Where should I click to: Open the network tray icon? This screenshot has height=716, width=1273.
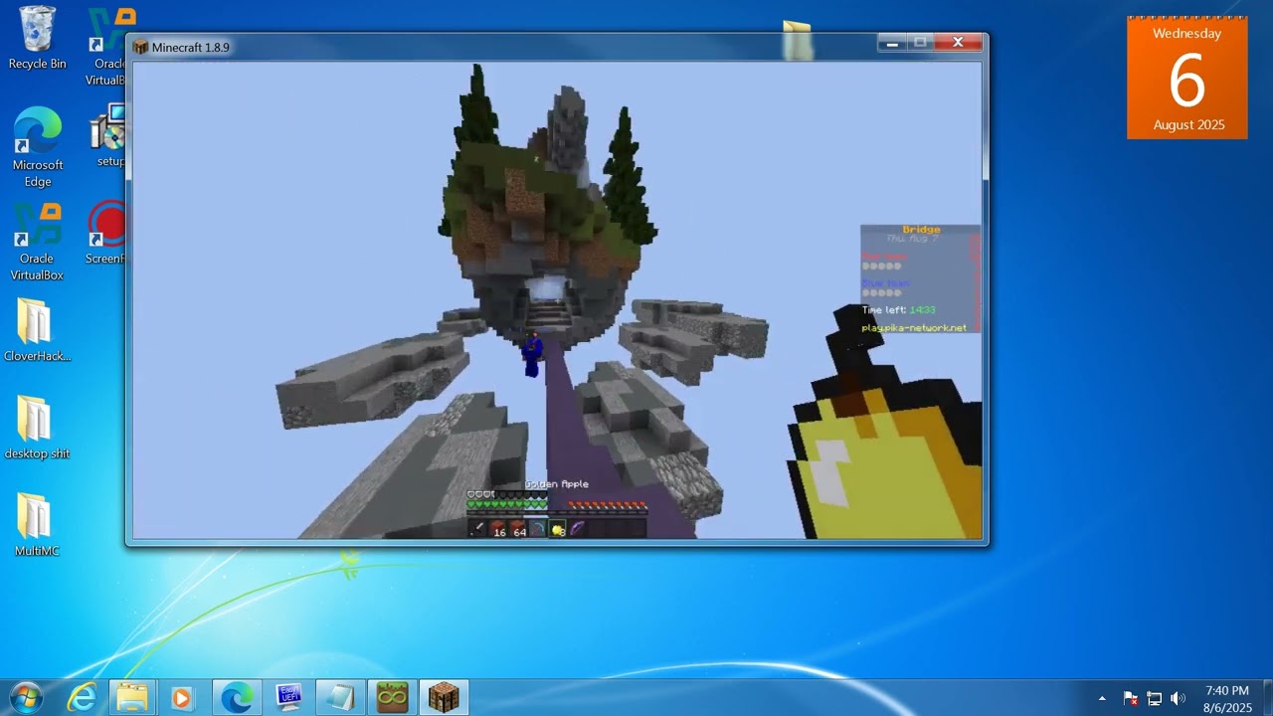[x=1155, y=698]
